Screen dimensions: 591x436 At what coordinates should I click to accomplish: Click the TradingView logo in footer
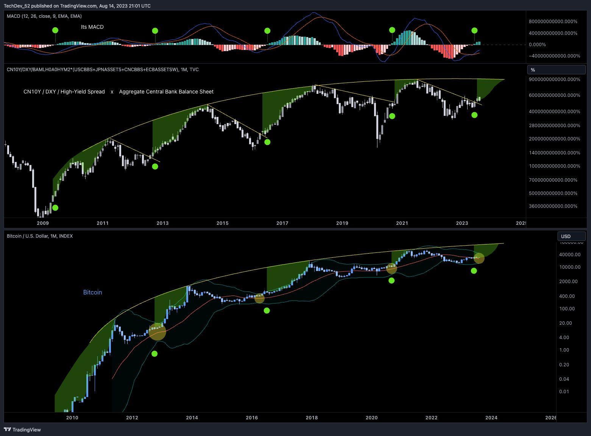point(22,430)
